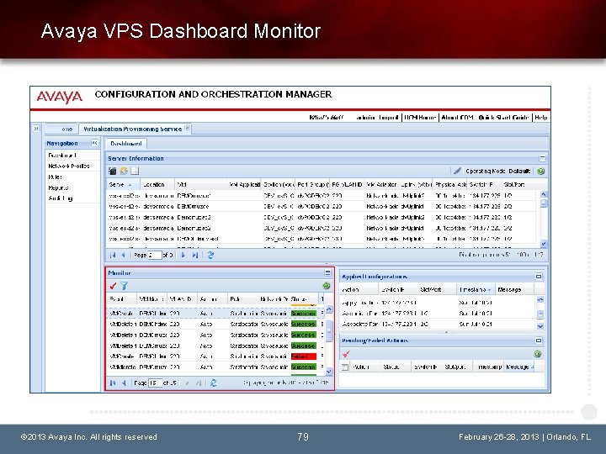606x454 pixels.
Task: Click the Logout link
Action: (389, 118)
